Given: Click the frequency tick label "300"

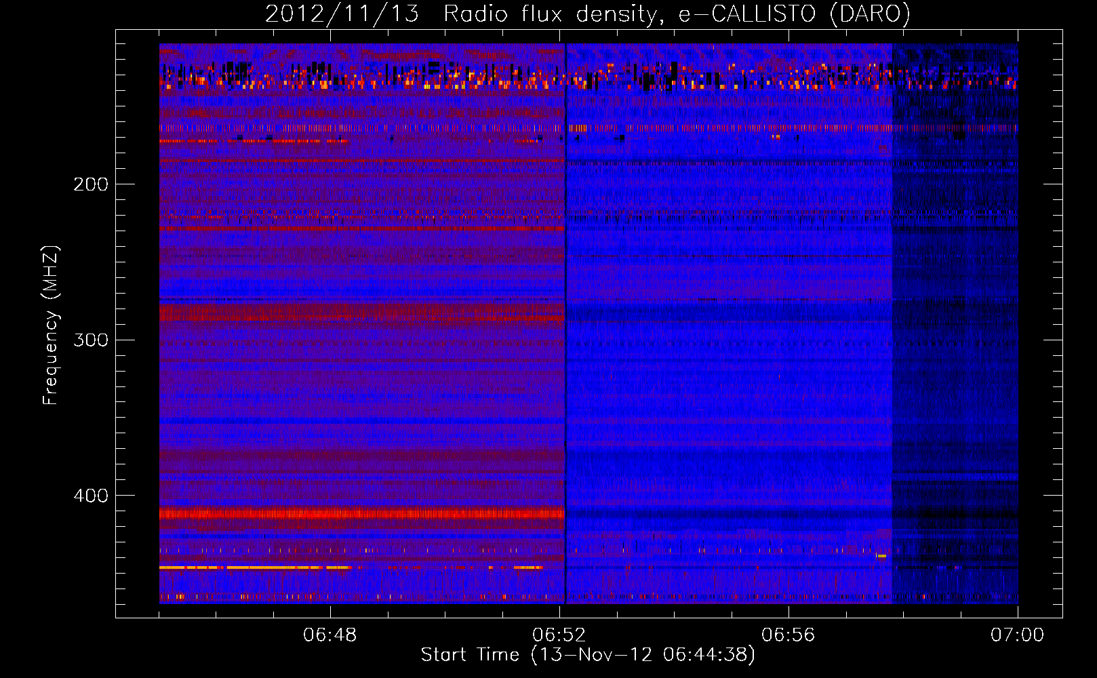Looking at the screenshot, I should pyautogui.click(x=91, y=340).
